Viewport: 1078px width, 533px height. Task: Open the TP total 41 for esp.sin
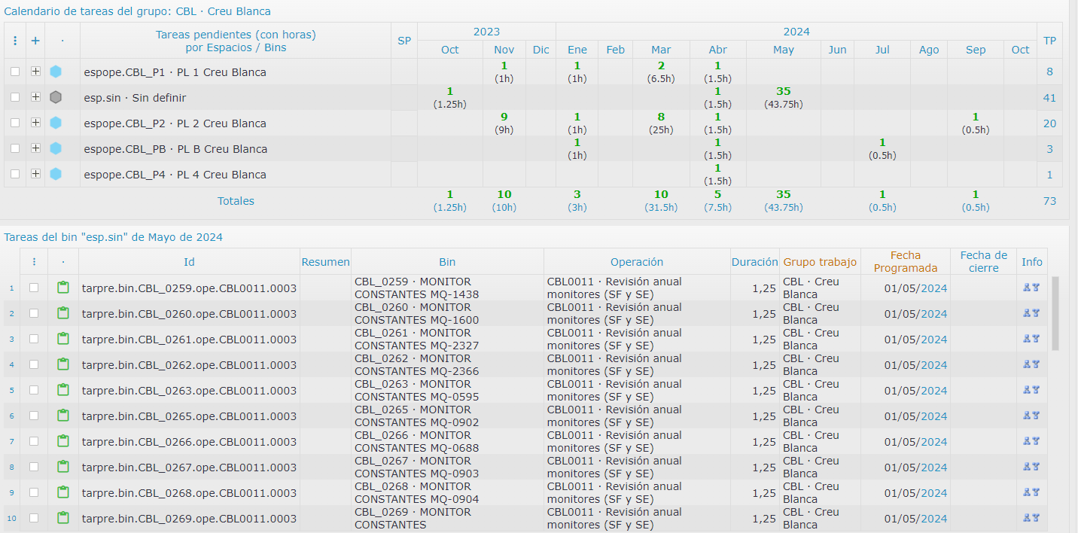coord(1049,98)
